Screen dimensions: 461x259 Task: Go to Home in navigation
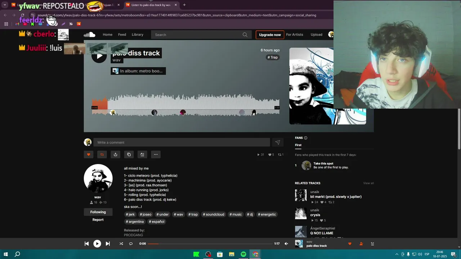[x=107, y=35]
